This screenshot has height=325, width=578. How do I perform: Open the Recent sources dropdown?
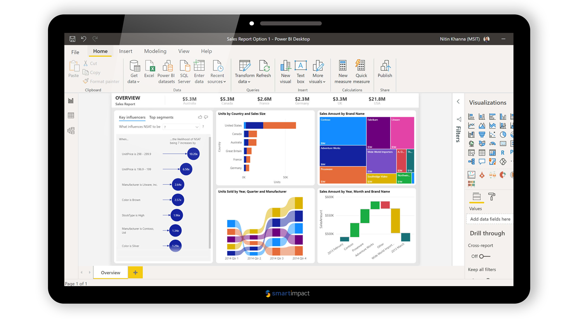tap(217, 72)
